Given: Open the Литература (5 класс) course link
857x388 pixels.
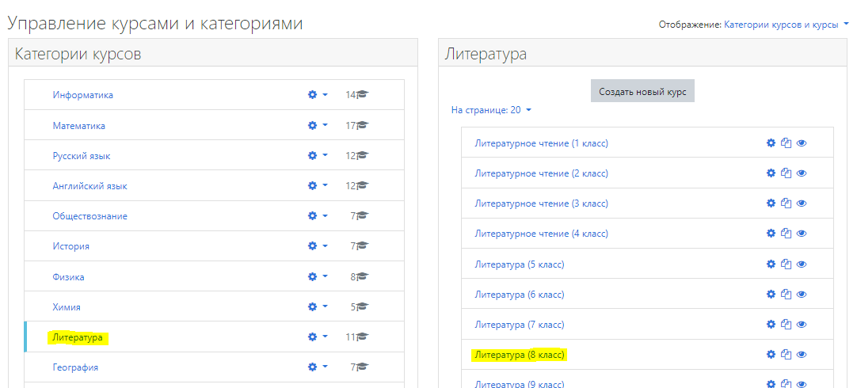Looking at the screenshot, I should [519, 264].
